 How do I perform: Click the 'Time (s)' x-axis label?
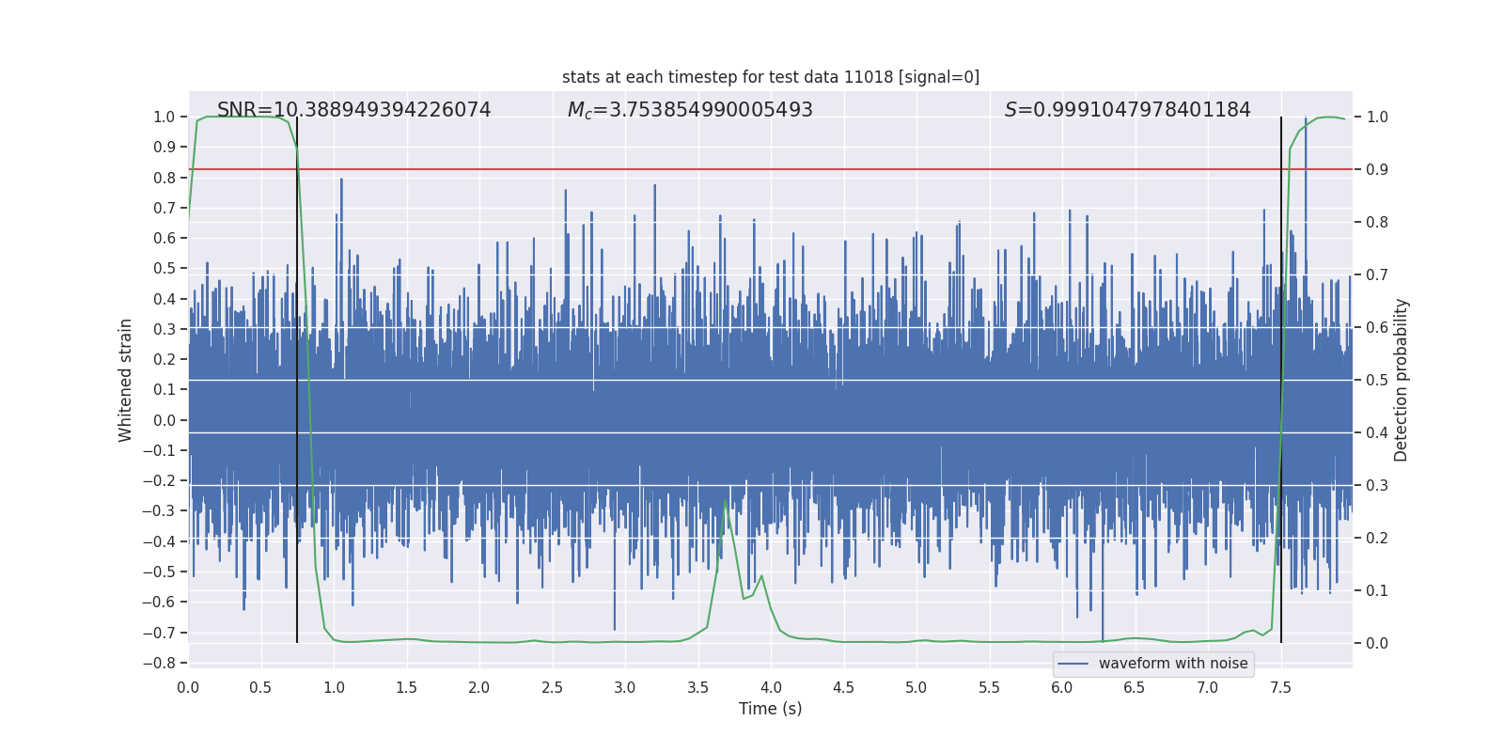pos(770,709)
